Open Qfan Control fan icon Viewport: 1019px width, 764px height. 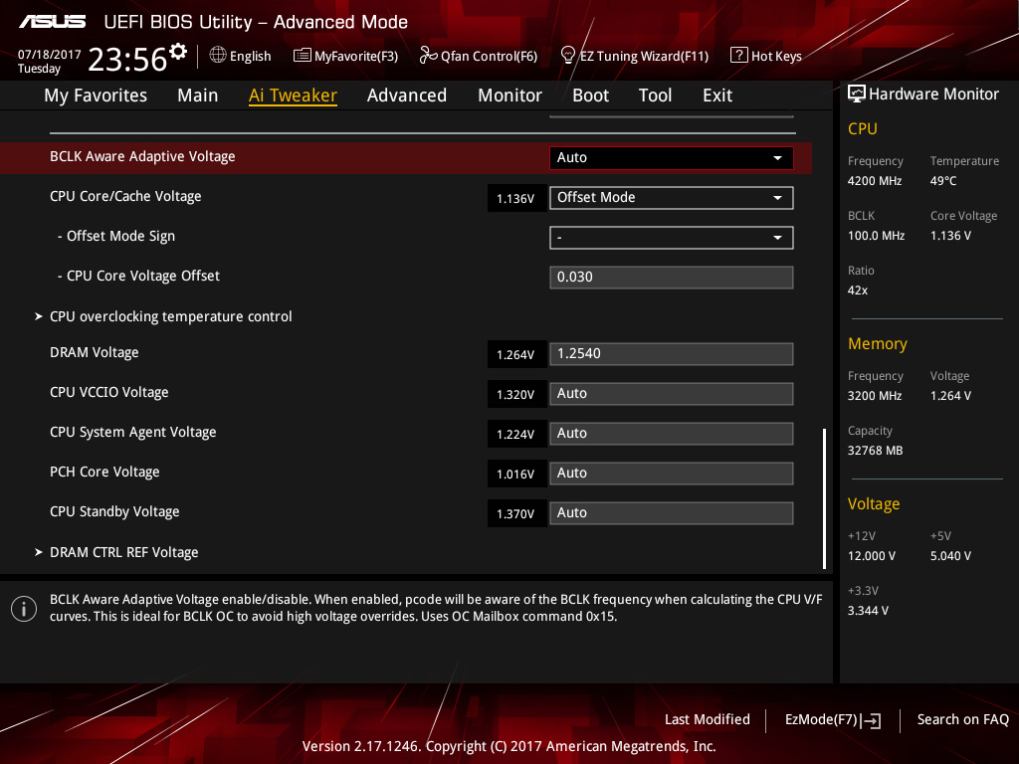coord(429,56)
